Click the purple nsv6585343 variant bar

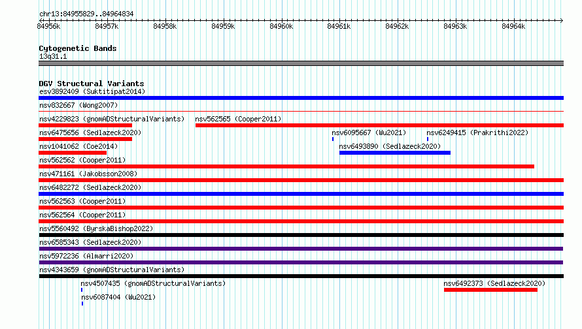(x=301, y=249)
